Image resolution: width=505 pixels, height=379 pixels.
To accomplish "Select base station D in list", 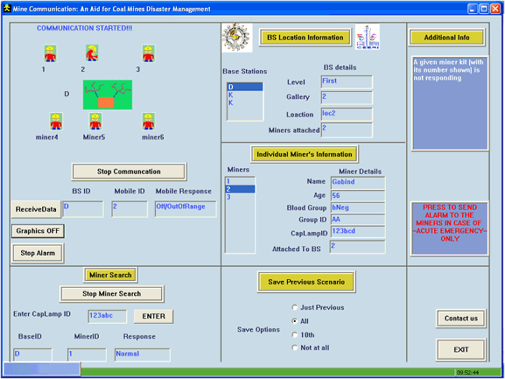I will (244, 87).
